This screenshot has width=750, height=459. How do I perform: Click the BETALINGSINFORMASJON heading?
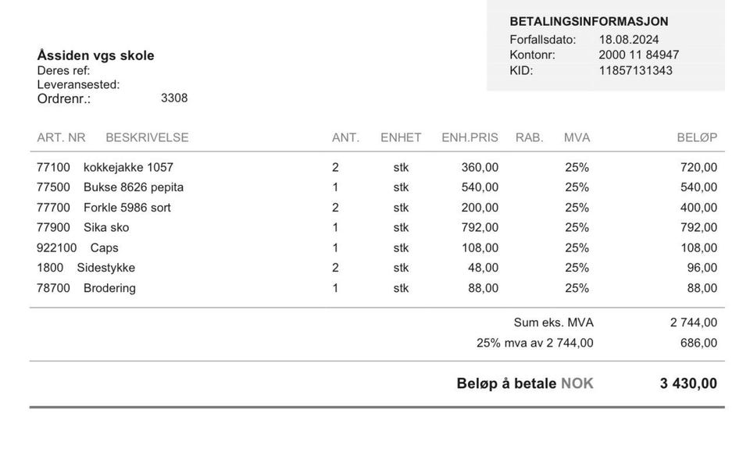589,22
